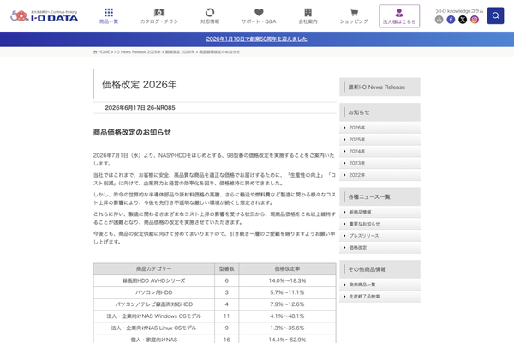Open I-O News Release 2026年 breadcrumb

(137, 51)
